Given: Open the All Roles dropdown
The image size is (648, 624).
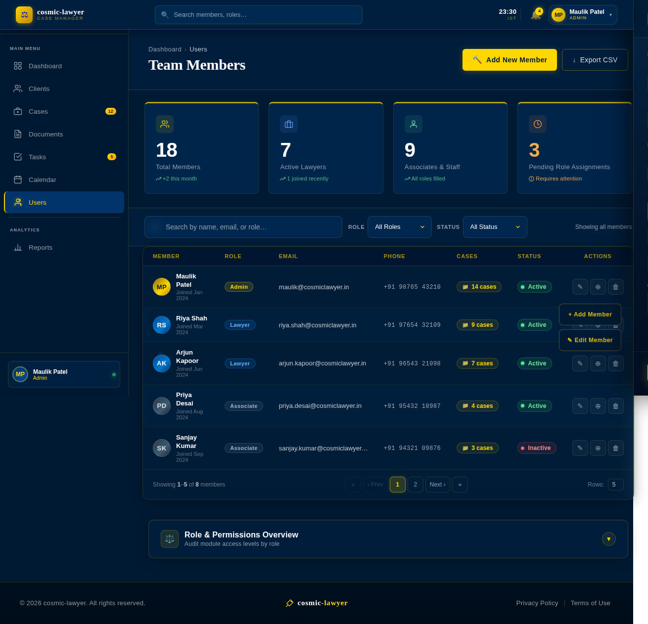Looking at the screenshot, I should (x=399, y=227).
